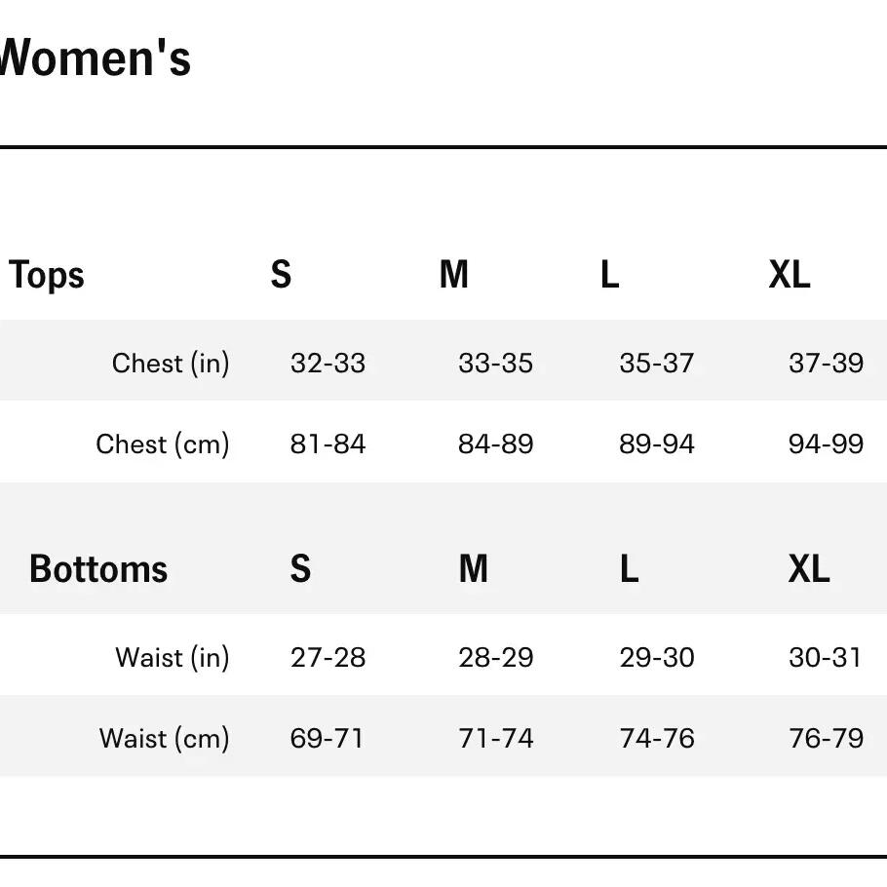
Task: Click waist centimeters value 74-76
Action: 656,739
